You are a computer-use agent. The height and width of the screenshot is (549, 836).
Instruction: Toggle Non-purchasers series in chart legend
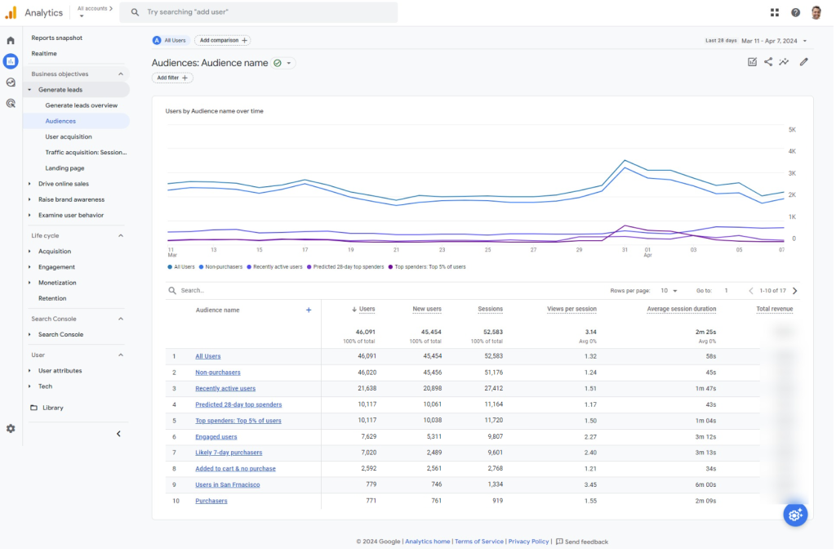[x=220, y=267]
